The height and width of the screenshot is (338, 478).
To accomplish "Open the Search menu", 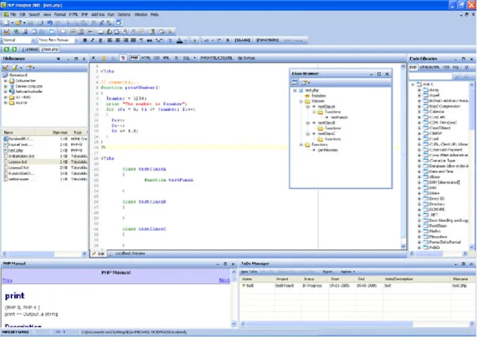I will pyautogui.click(x=34, y=15).
